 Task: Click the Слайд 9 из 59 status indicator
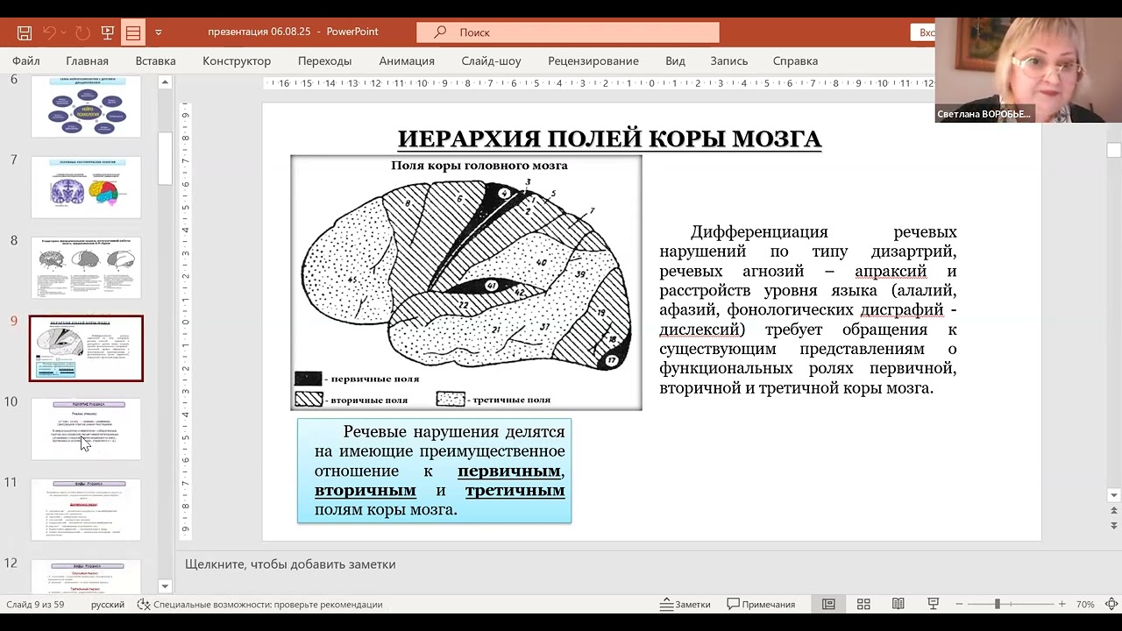click(35, 605)
